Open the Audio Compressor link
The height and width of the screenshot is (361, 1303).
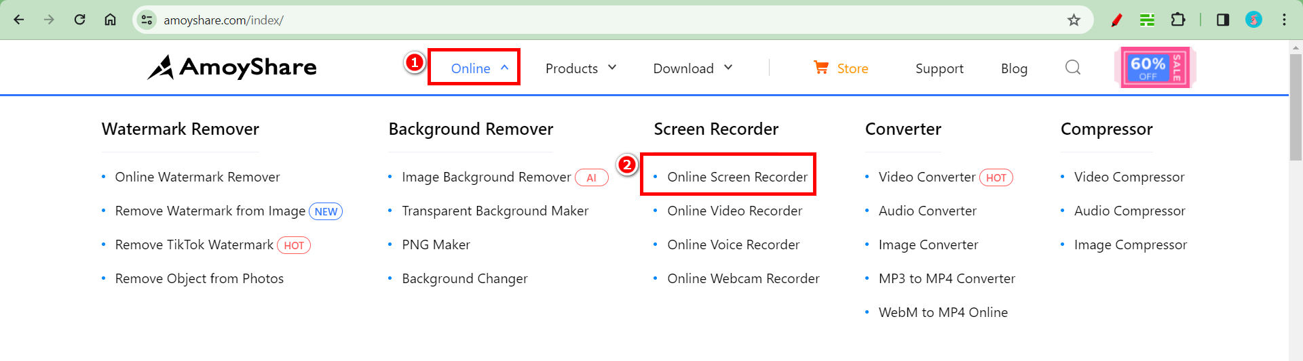click(x=1129, y=211)
